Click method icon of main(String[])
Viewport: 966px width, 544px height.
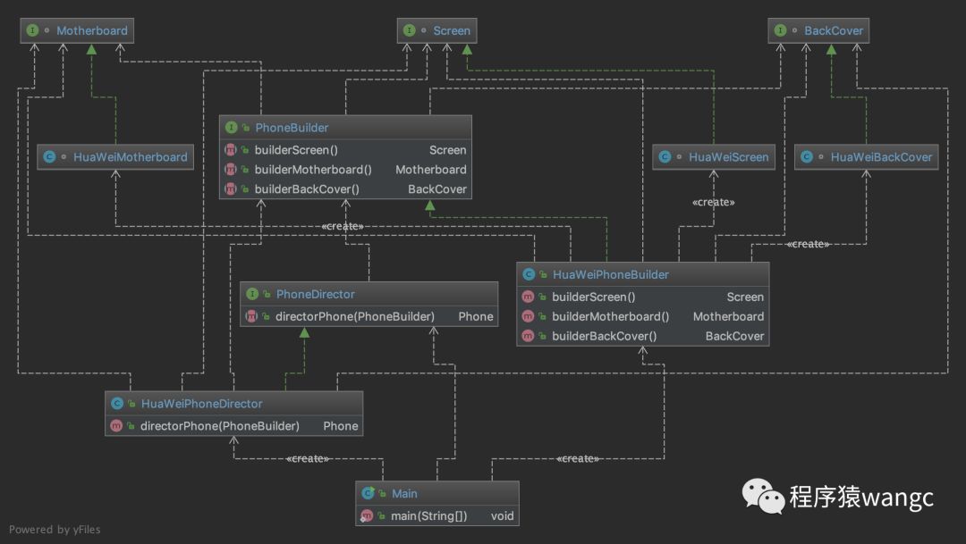tap(368, 515)
